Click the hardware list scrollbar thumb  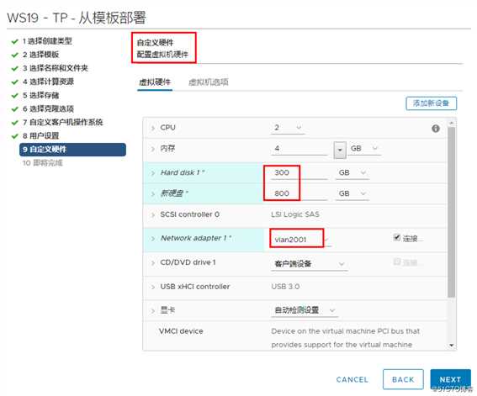click(452, 212)
